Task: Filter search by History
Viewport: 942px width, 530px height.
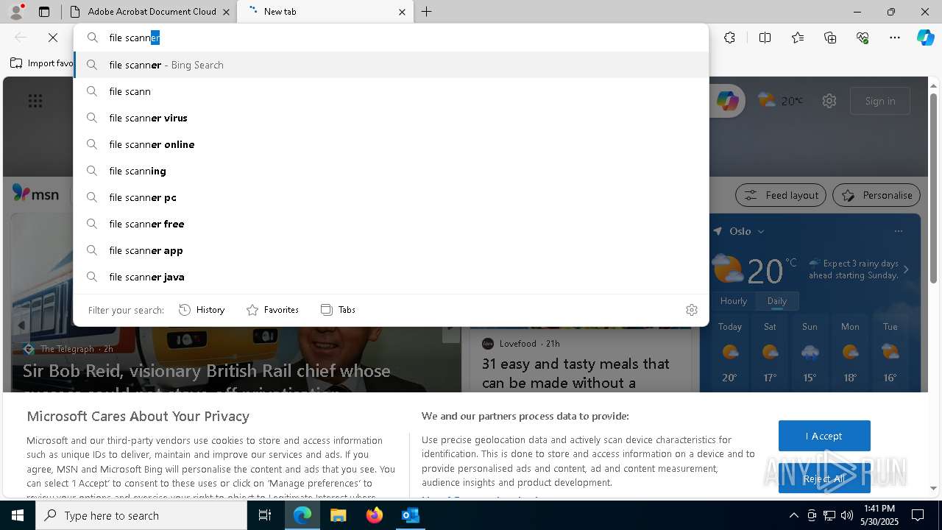Action: pyautogui.click(x=202, y=310)
